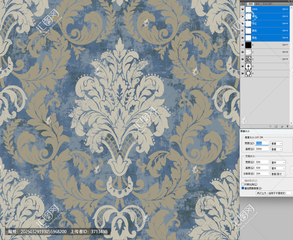
Task: Click the Ctrl+9 shortcut text on channel 2
Action: click(285, 59)
